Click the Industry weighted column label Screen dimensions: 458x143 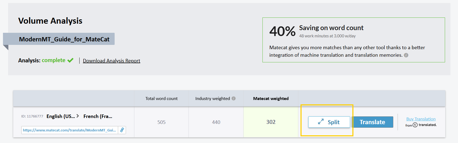click(x=213, y=99)
